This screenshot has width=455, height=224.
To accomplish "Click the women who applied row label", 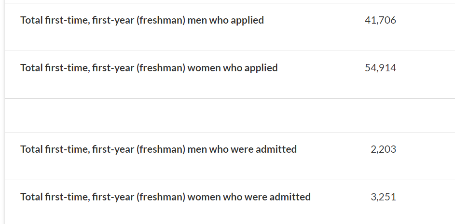I will pos(149,68).
